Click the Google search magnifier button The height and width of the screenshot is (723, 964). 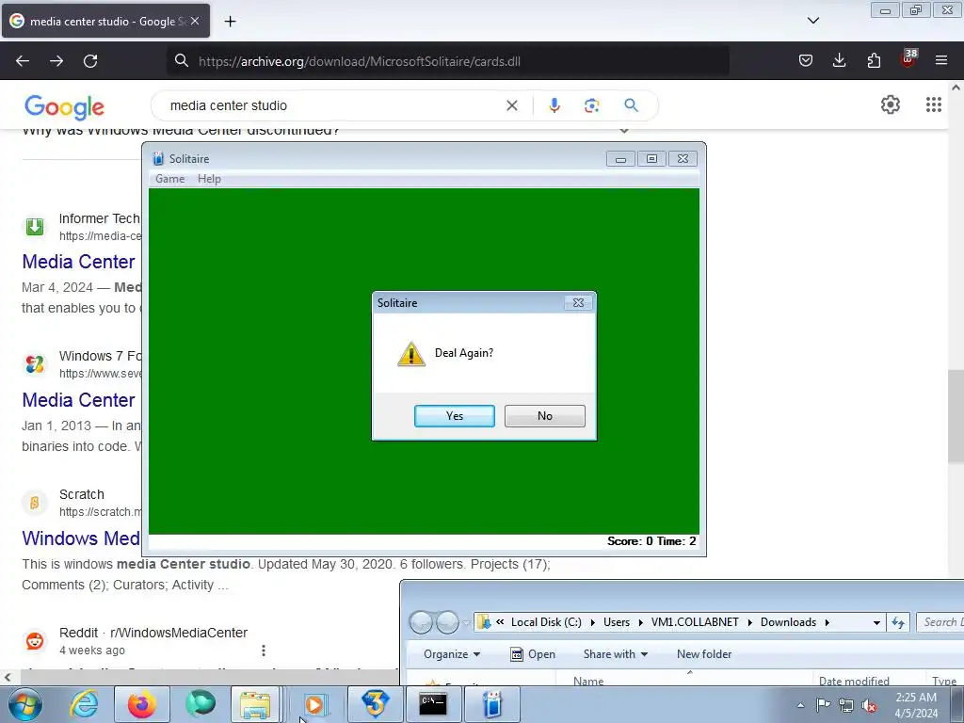[631, 105]
